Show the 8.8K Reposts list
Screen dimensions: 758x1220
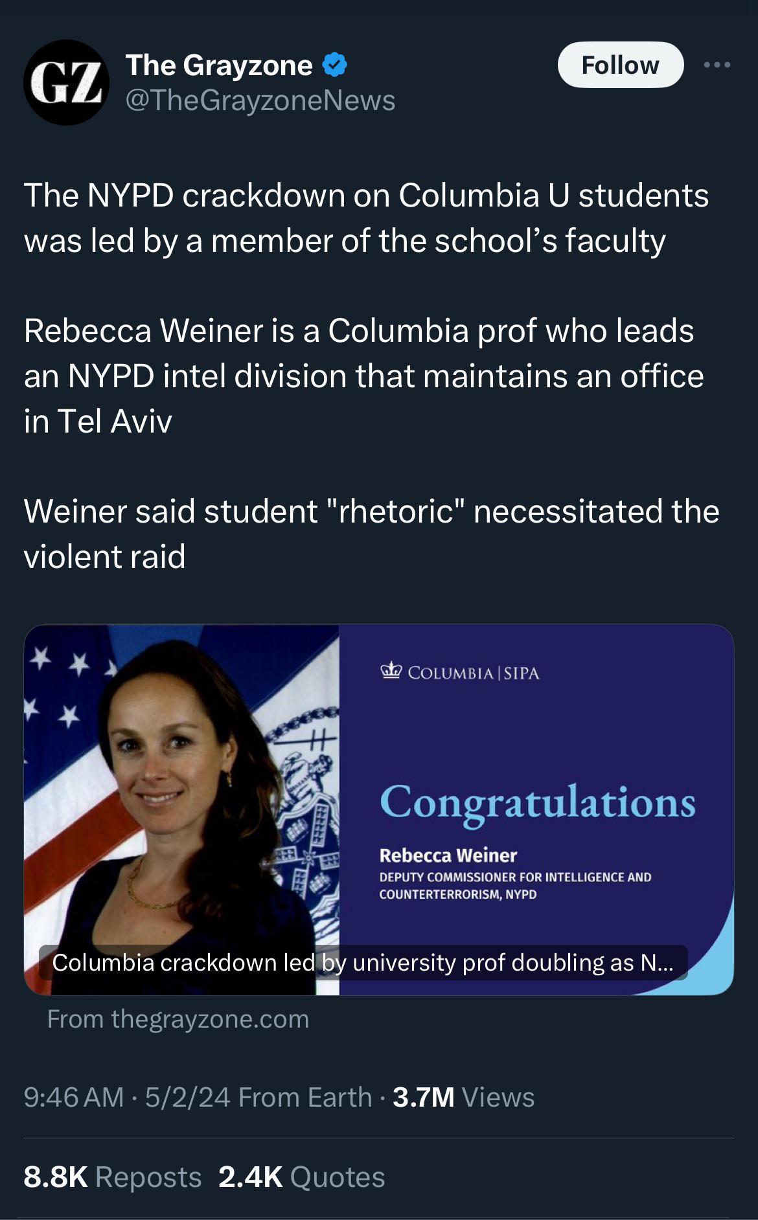point(113,1177)
